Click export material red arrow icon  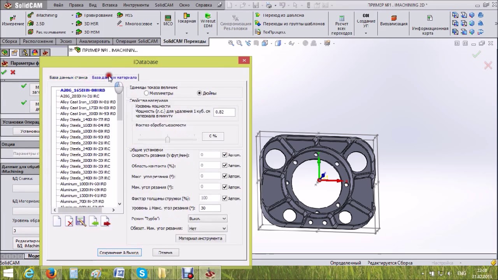tap(105, 222)
